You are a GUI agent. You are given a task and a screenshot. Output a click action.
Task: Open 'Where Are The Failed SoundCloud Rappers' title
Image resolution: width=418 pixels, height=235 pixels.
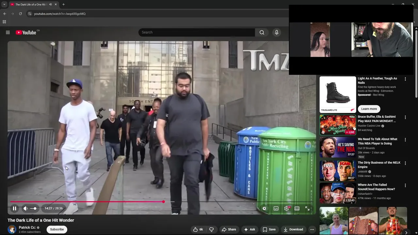(x=376, y=187)
